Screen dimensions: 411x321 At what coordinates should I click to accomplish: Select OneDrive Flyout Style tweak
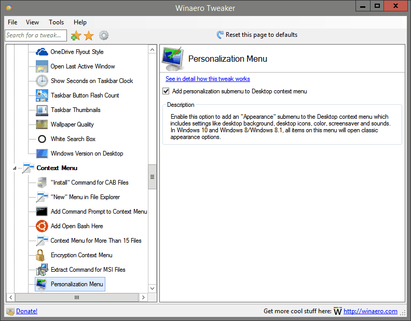point(77,52)
